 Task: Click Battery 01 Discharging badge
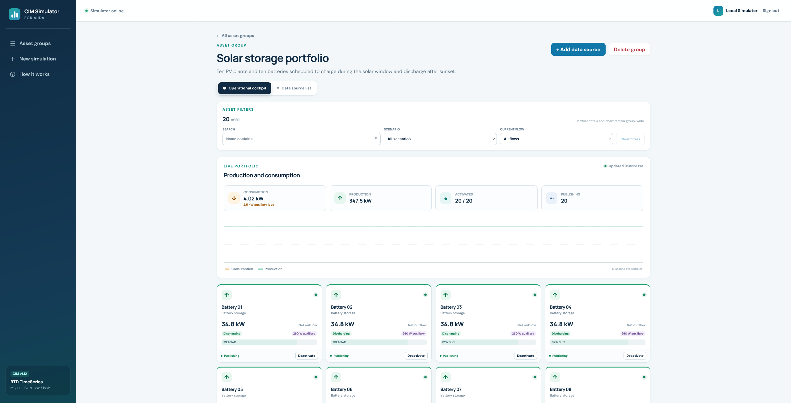[x=232, y=334]
